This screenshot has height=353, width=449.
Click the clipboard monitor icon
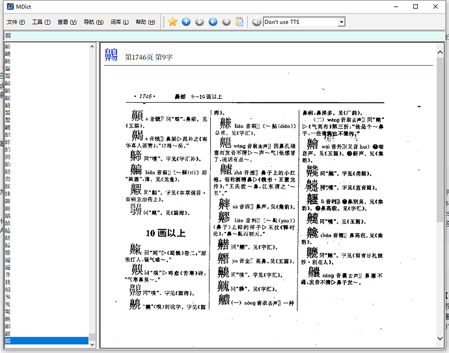[239, 21]
